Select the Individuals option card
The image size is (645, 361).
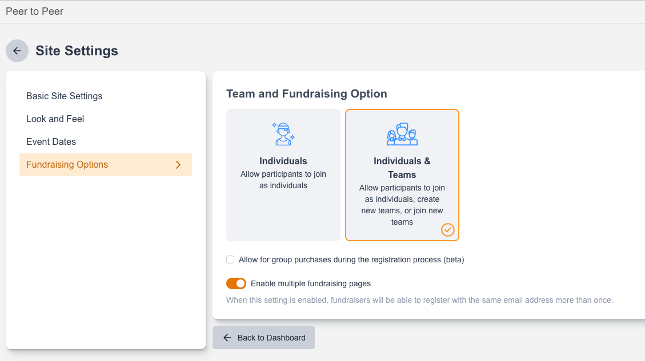click(283, 175)
